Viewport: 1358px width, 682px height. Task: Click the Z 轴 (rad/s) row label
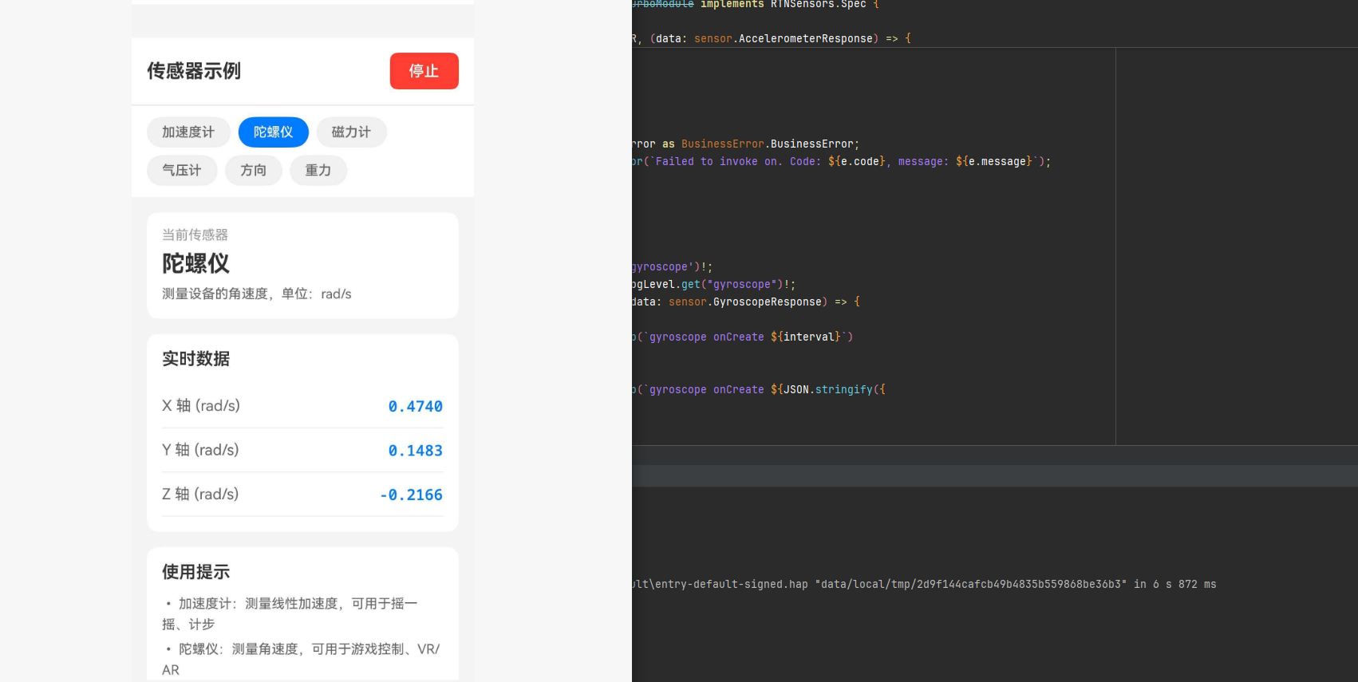[x=200, y=494]
